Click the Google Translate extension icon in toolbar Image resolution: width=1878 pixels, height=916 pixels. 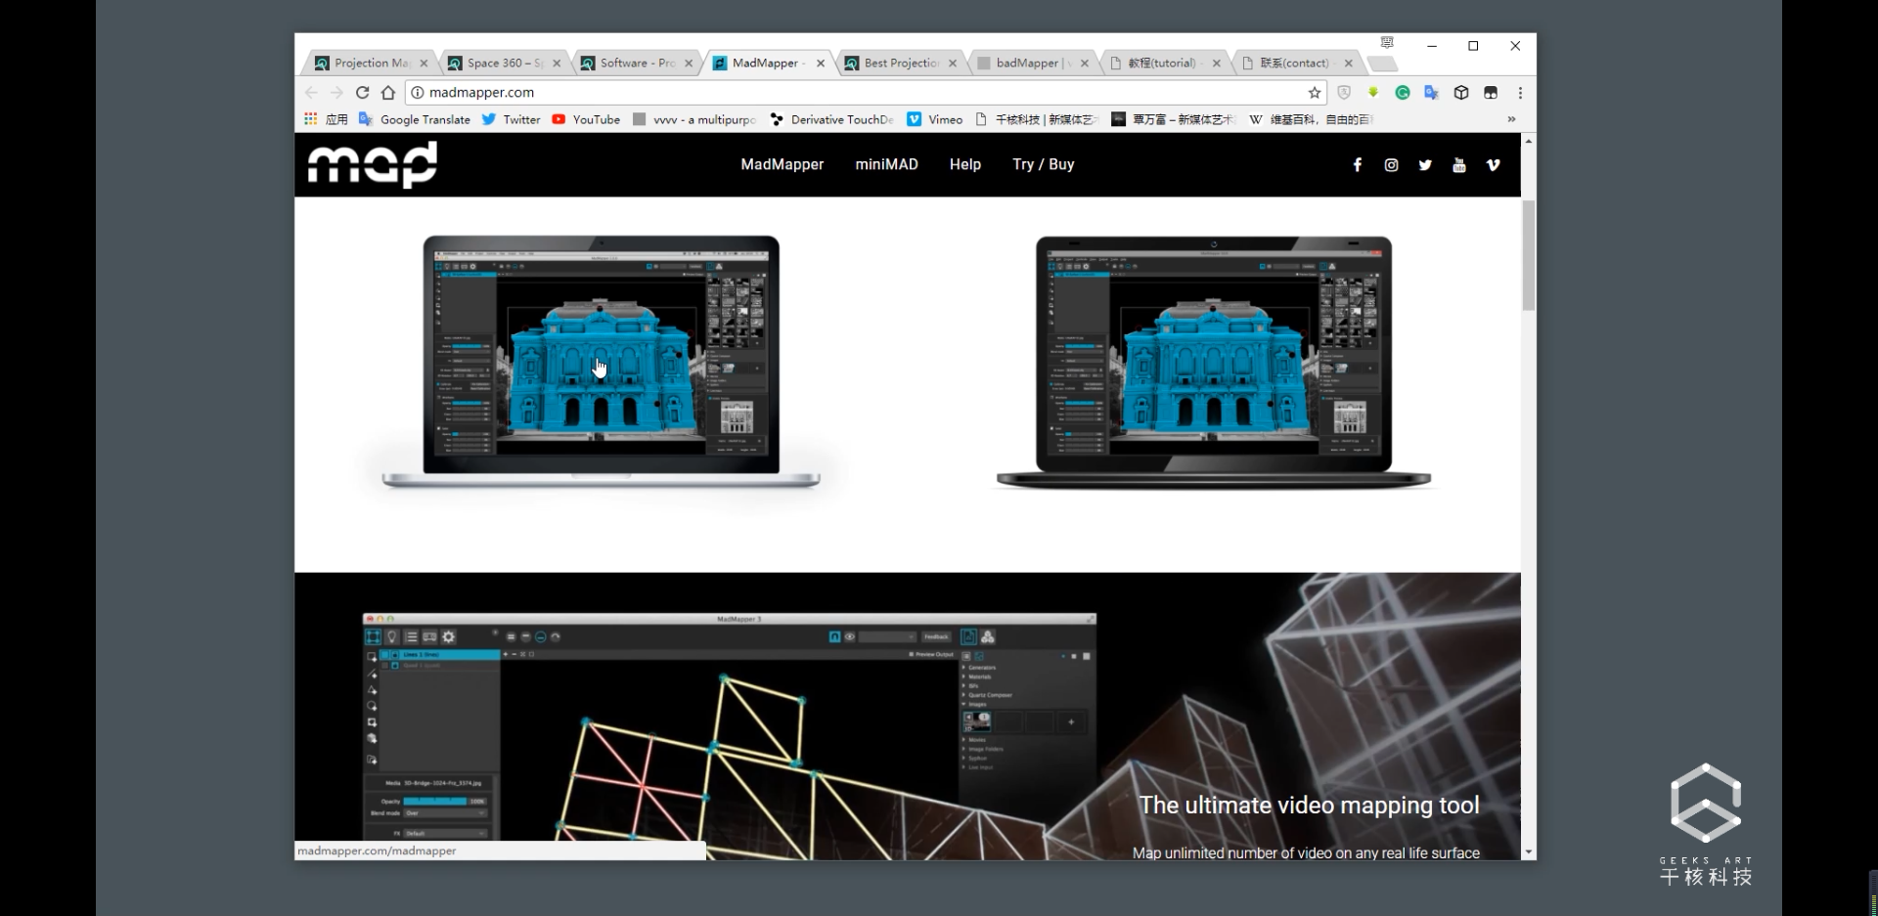(x=1432, y=92)
